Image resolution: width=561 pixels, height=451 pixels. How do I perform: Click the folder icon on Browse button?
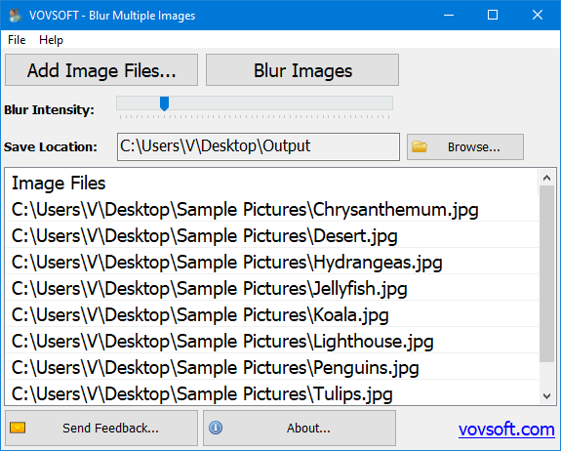(420, 146)
